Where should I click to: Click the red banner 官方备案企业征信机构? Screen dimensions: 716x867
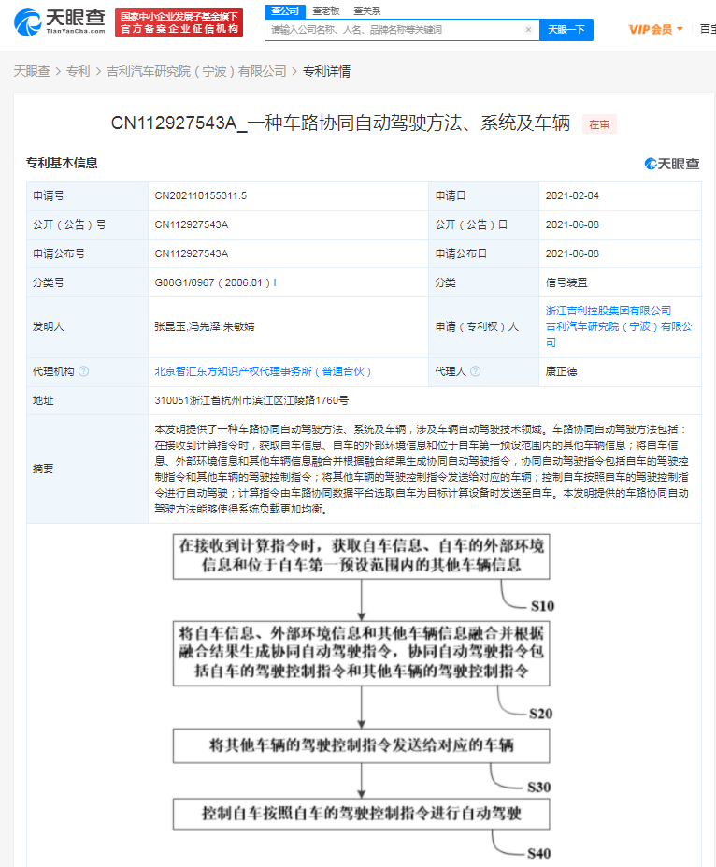coord(179,22)
